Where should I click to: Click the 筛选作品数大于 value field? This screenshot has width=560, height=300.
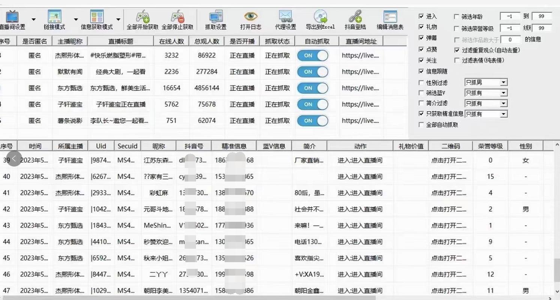pyautogui.click(x=510, y=39)
